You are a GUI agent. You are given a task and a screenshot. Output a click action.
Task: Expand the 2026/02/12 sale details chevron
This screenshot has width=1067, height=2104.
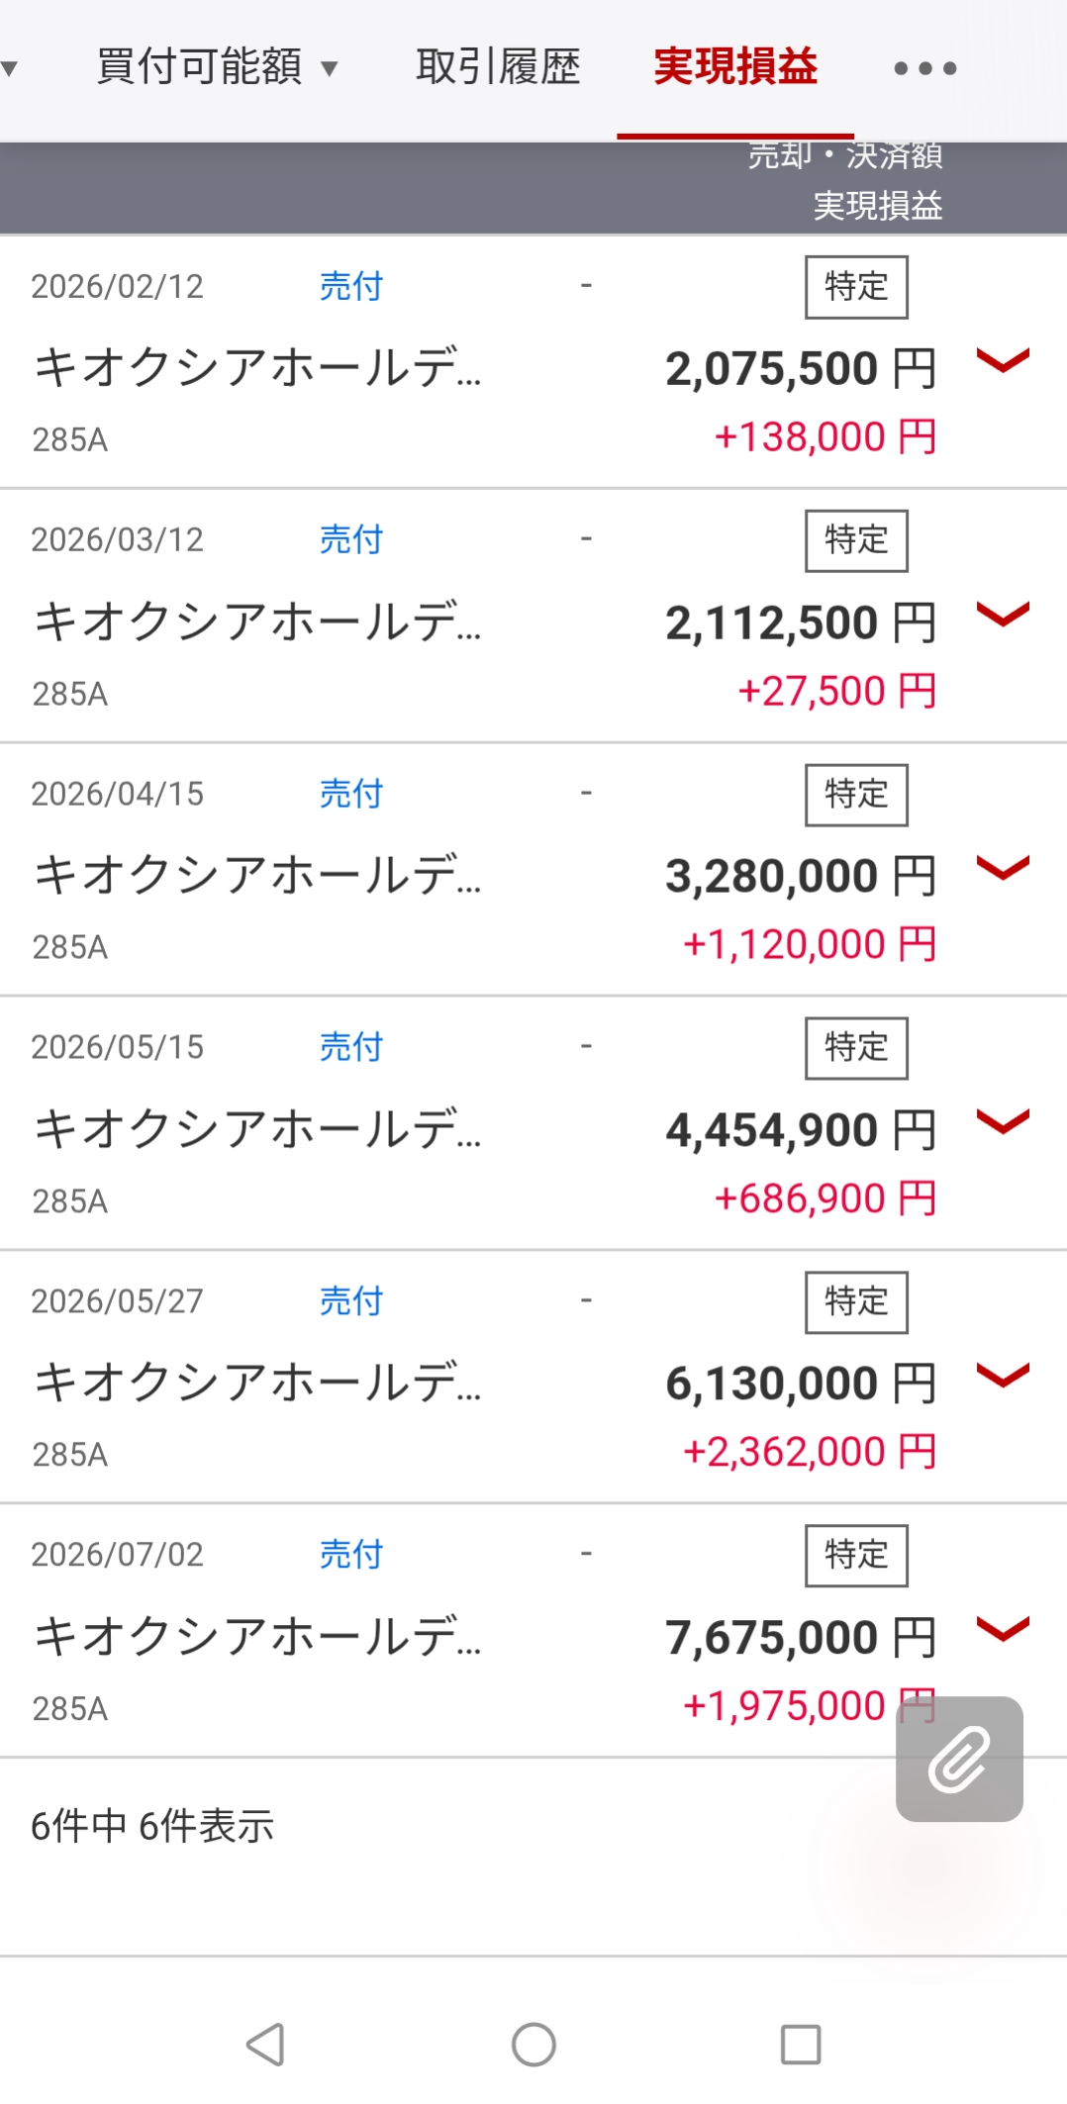click(1003, 360)
